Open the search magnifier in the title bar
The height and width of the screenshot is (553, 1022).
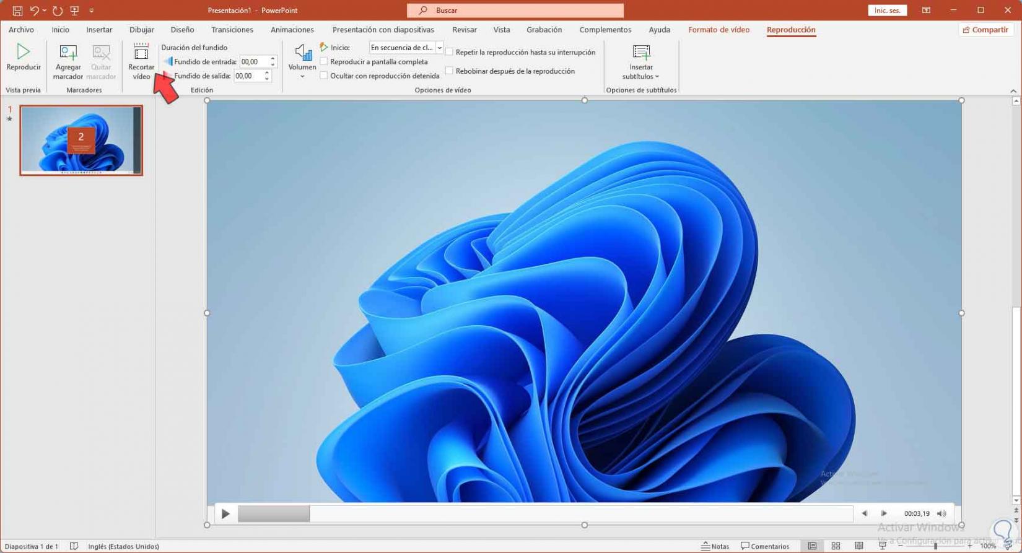click(x=423, y=11)
